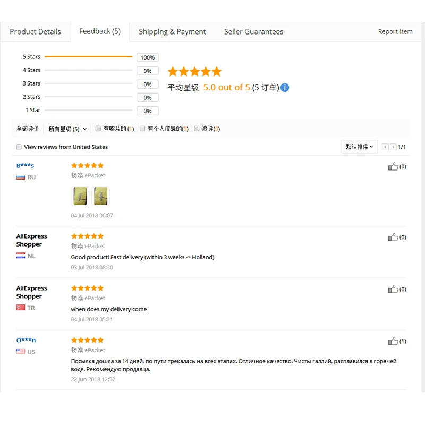Click the blue info icon beside rating
Screen dimensions: 425x425
point(285,88)
